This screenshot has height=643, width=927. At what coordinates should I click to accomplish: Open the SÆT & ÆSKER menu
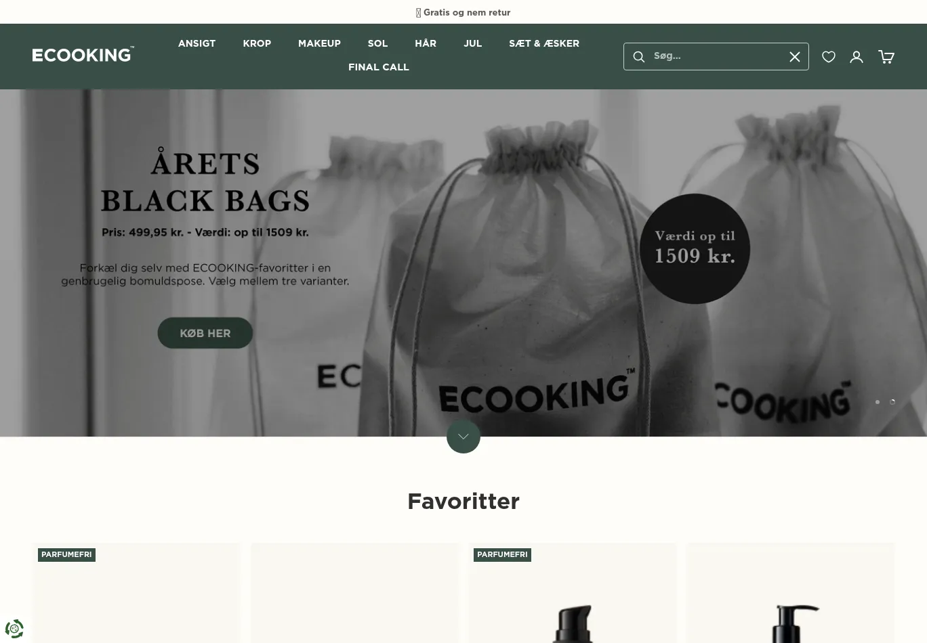click(544, 43)
